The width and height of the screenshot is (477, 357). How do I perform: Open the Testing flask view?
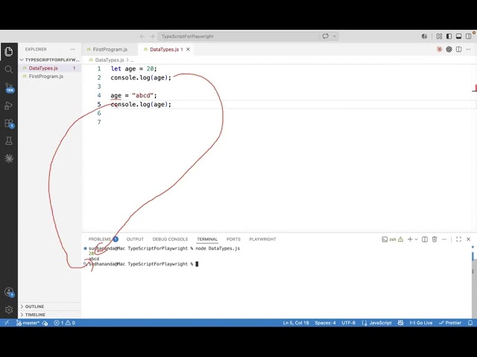tap(9, 141)
